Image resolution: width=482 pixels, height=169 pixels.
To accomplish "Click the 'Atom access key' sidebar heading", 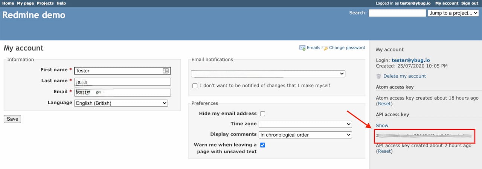I will click(x=395, y=87).
